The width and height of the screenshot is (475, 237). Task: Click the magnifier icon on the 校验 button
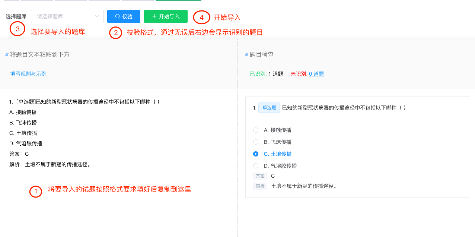(117, 16)
